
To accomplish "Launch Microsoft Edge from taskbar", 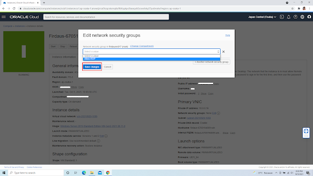I will tap(84, 173).
